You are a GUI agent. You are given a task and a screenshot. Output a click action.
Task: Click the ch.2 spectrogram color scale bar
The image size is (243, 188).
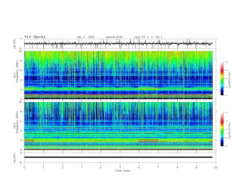tap(222, 129)
